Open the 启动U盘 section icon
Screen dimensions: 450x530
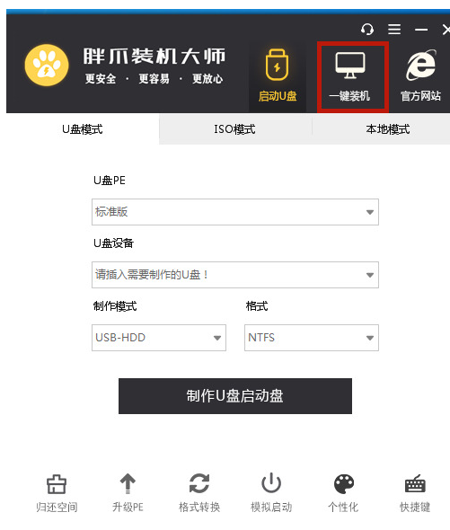(277, 65)
